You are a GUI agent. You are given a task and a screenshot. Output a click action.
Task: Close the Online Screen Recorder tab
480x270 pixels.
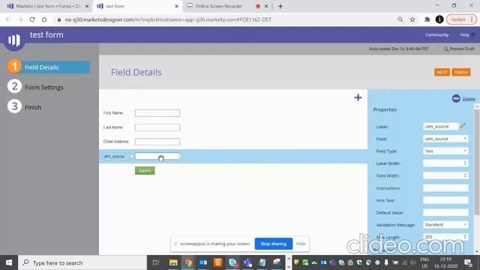(266, 6)
